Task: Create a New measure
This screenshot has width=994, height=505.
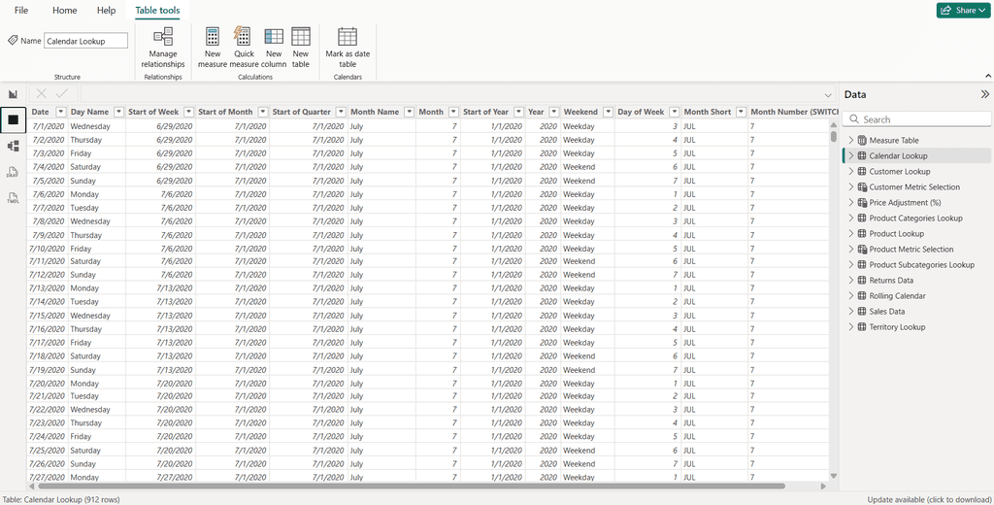Action: tap(213, 47)
